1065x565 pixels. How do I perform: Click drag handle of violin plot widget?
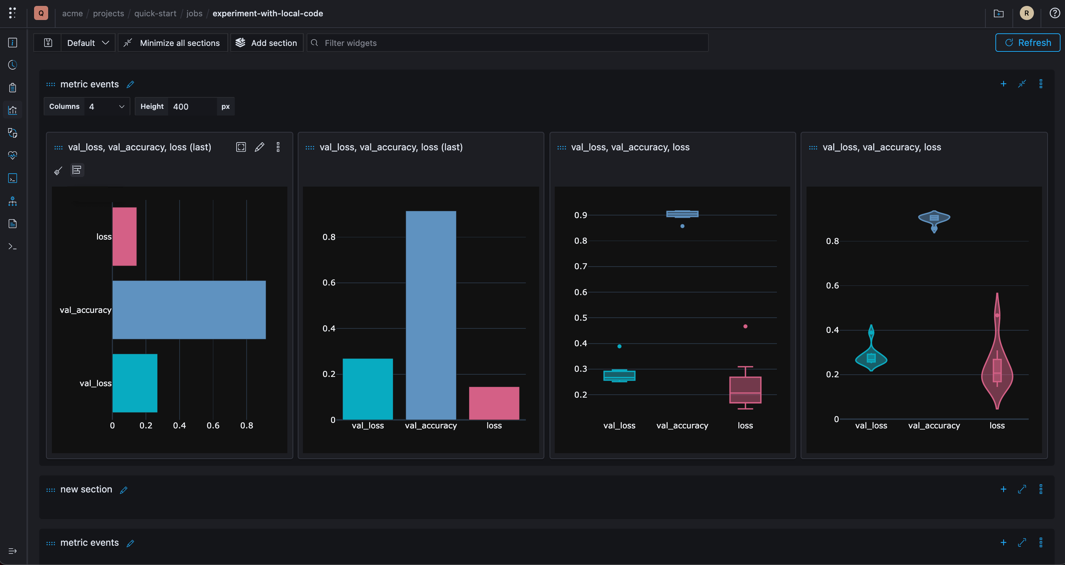tap(813, 148)
